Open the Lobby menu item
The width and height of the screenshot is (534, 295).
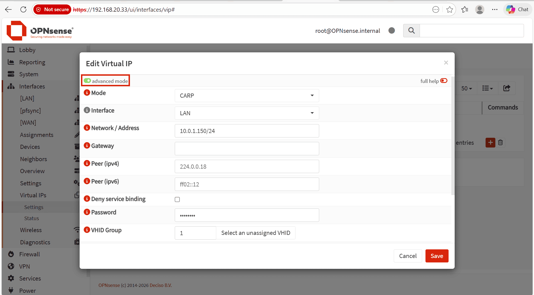pos(27,50)
